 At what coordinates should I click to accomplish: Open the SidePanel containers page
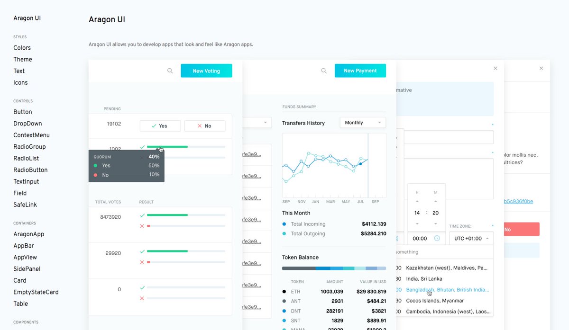[x=27, y=269]
